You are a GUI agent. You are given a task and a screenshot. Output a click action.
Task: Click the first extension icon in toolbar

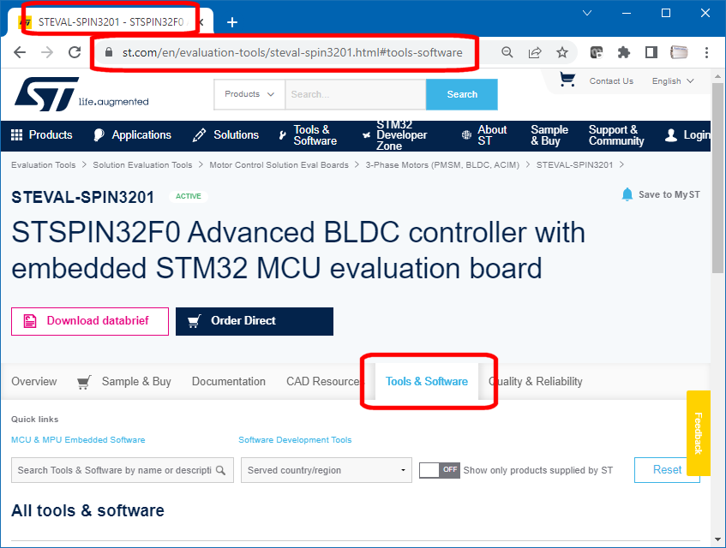click(x=597, y=52)
